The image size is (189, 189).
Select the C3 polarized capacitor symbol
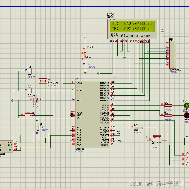click(36, 101)
